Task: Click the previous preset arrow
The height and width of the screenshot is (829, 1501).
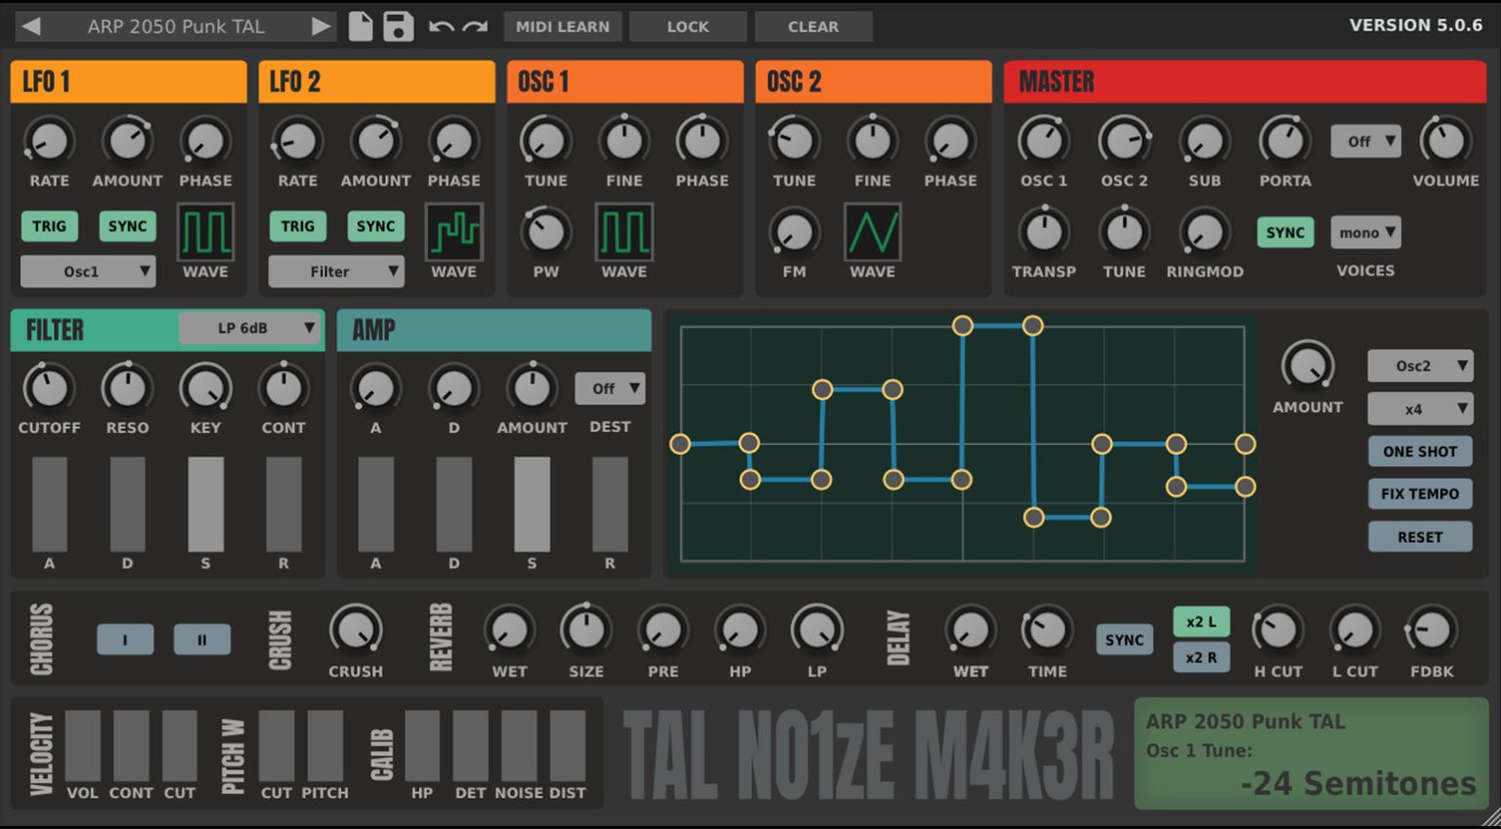Action: pyautogui.click(x=34, y=26)
